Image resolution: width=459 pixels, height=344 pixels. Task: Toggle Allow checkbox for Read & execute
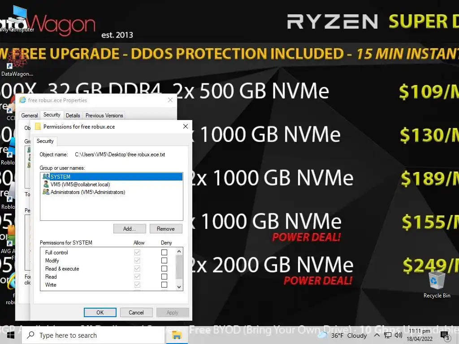[x=137, y=269]
